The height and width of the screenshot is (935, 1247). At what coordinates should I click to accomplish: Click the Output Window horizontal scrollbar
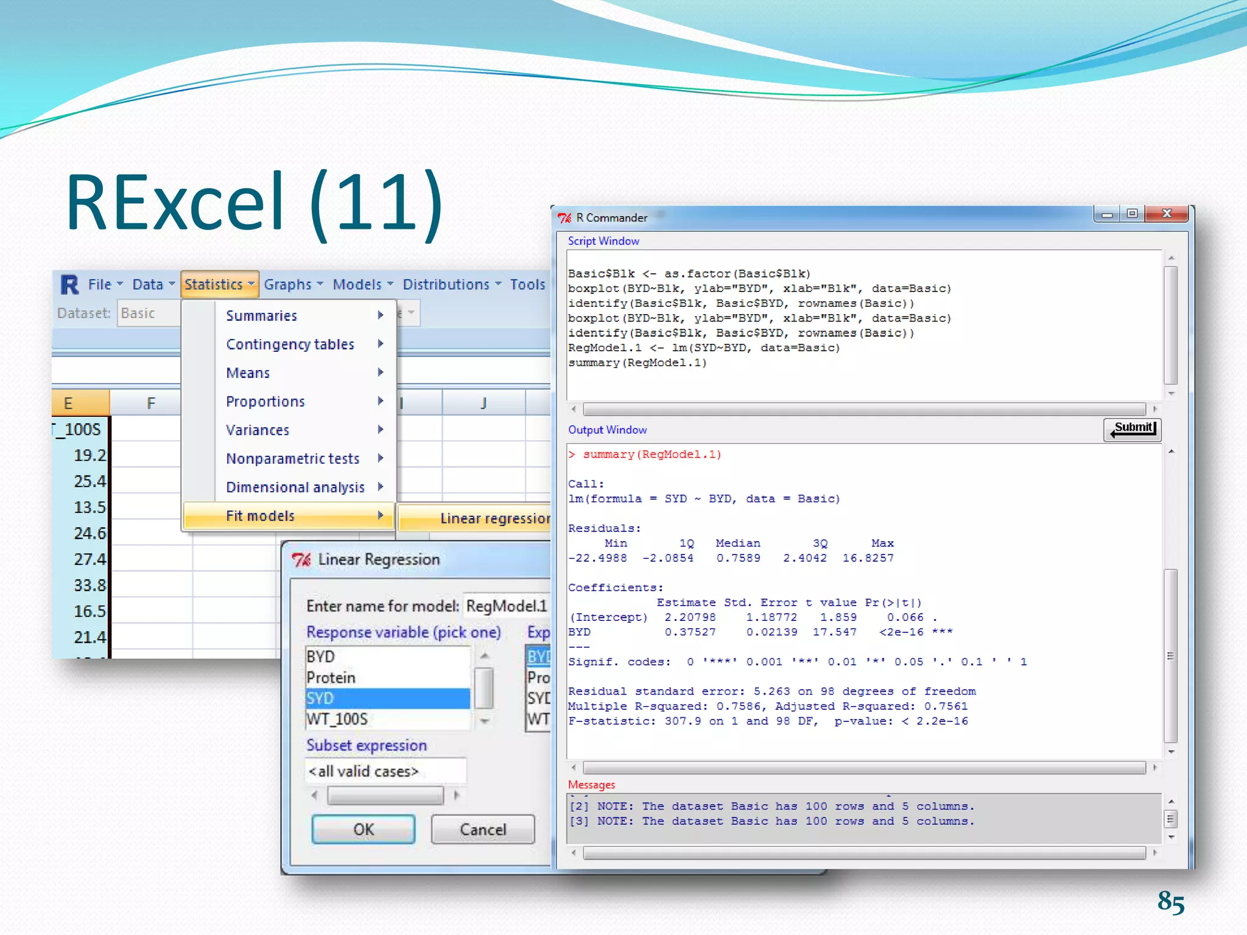(864, 768)
